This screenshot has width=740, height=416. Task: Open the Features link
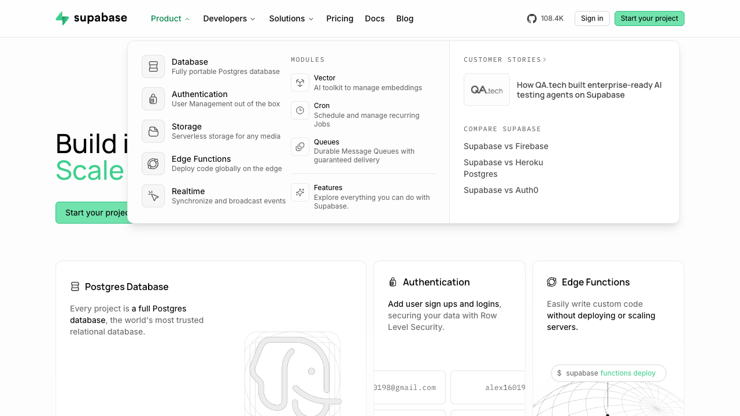tap(362, 197)
